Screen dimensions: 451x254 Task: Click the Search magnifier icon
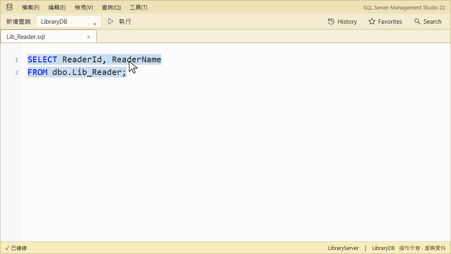click(x=417, y=22)
